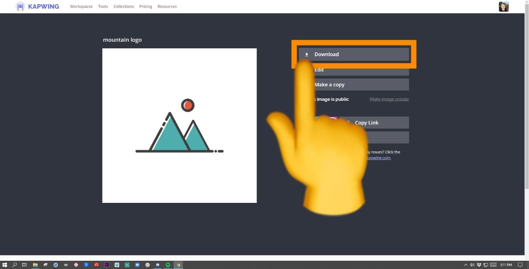Open Discord from the taskbar

point(157,265)
